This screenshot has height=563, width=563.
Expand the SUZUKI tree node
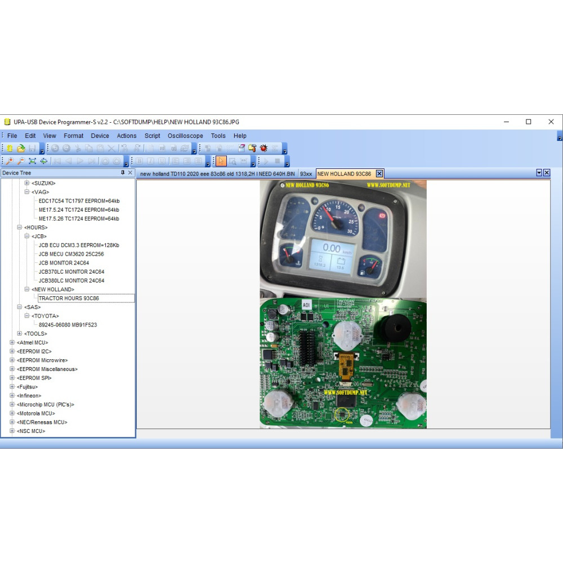tap(27, 183)
